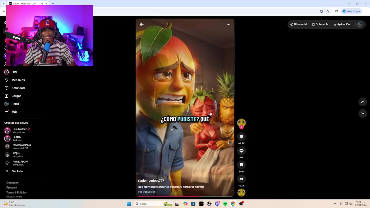Click the browser back arrow

(4, 11)
